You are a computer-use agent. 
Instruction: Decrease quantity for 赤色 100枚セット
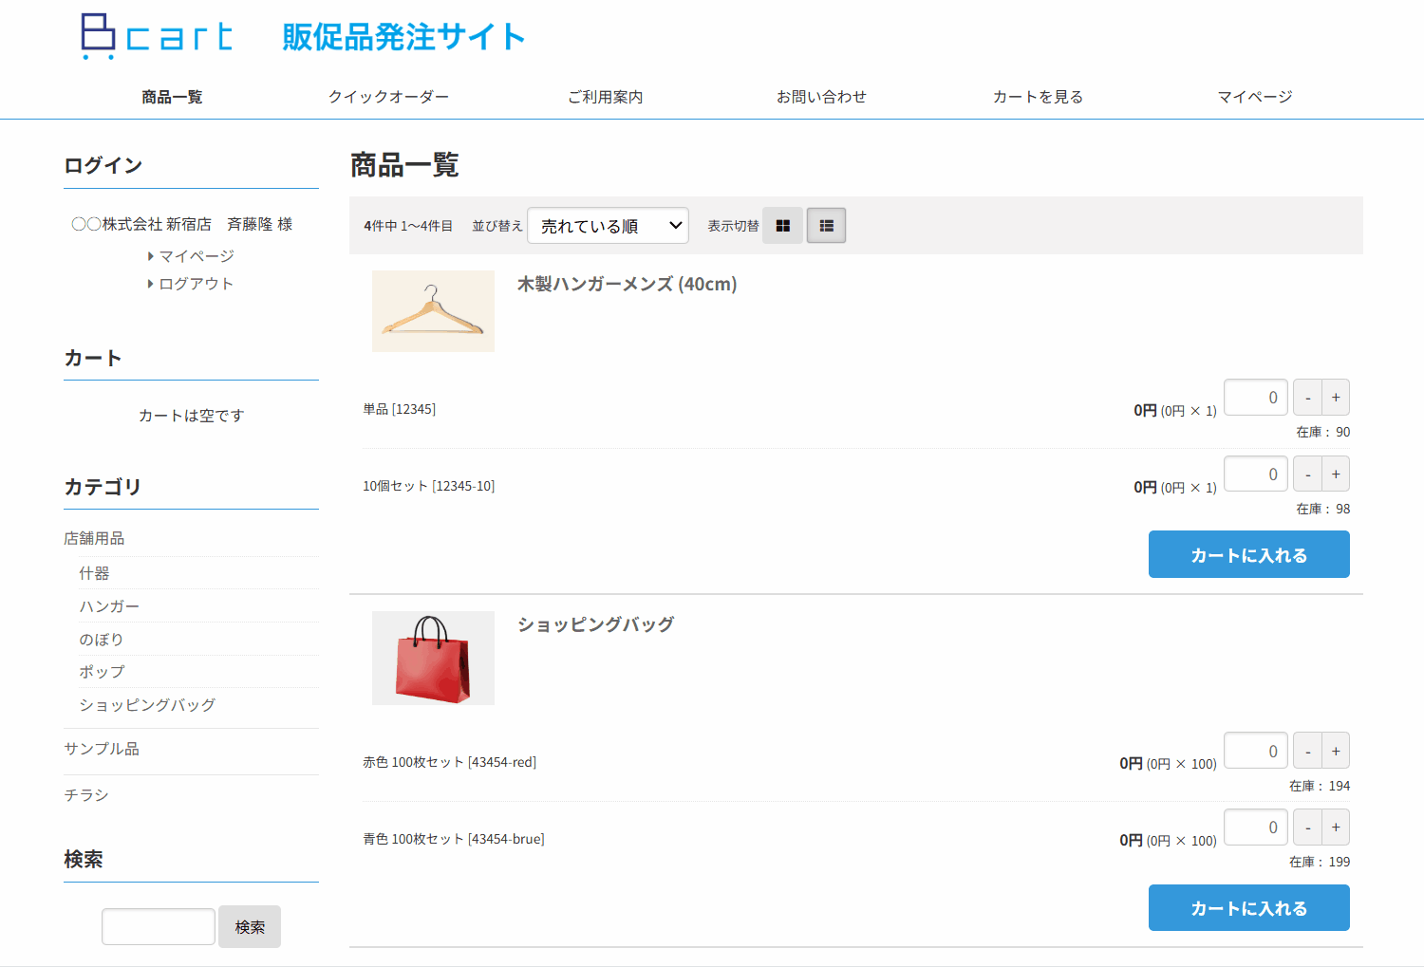1307,751
